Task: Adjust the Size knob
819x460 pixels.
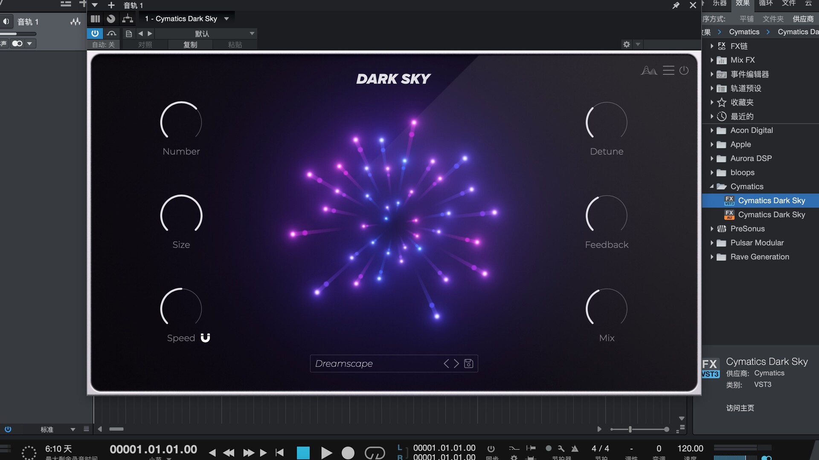Action: click(181, 216)
